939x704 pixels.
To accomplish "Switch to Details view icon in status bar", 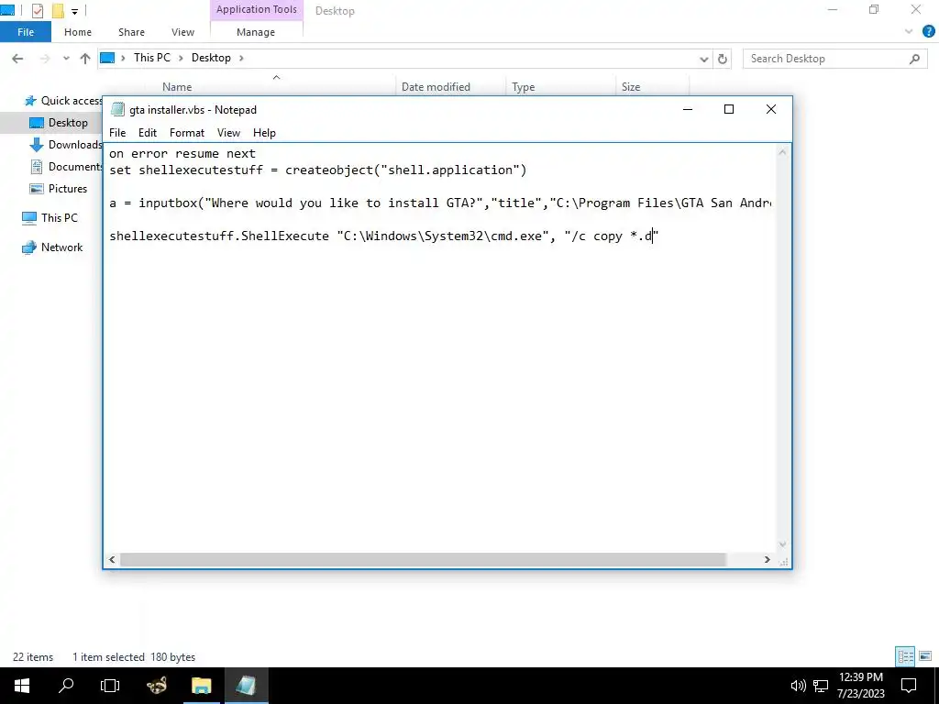I will tap(905, 656).
